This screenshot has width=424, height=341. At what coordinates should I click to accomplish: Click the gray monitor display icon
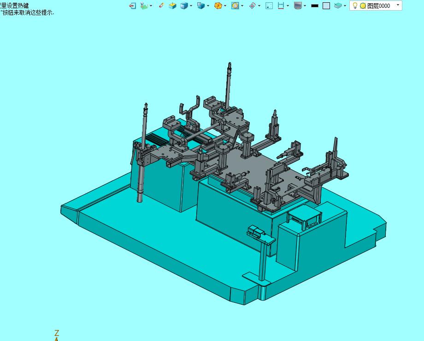click(298, 6)
